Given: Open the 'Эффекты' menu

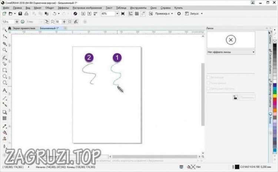Looking at the screenshot, I should 63,8.
